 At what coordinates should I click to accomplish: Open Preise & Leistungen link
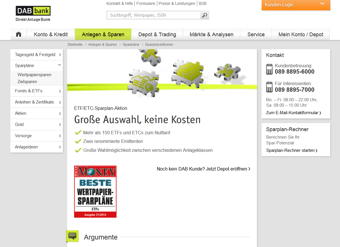177,3
